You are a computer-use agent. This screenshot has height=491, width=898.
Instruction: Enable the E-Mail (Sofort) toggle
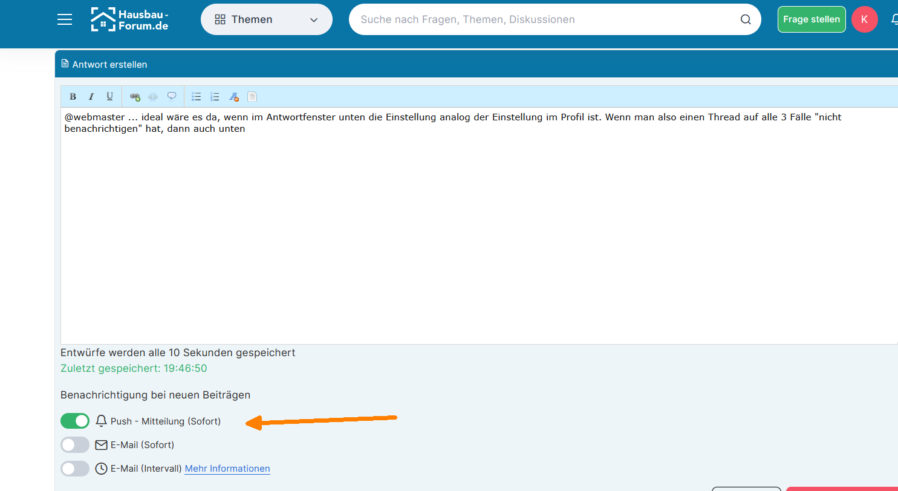tap(75, 445)
